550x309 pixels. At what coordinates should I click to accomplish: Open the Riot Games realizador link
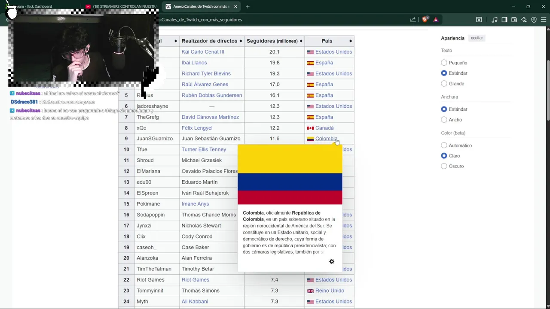[196, 280]
